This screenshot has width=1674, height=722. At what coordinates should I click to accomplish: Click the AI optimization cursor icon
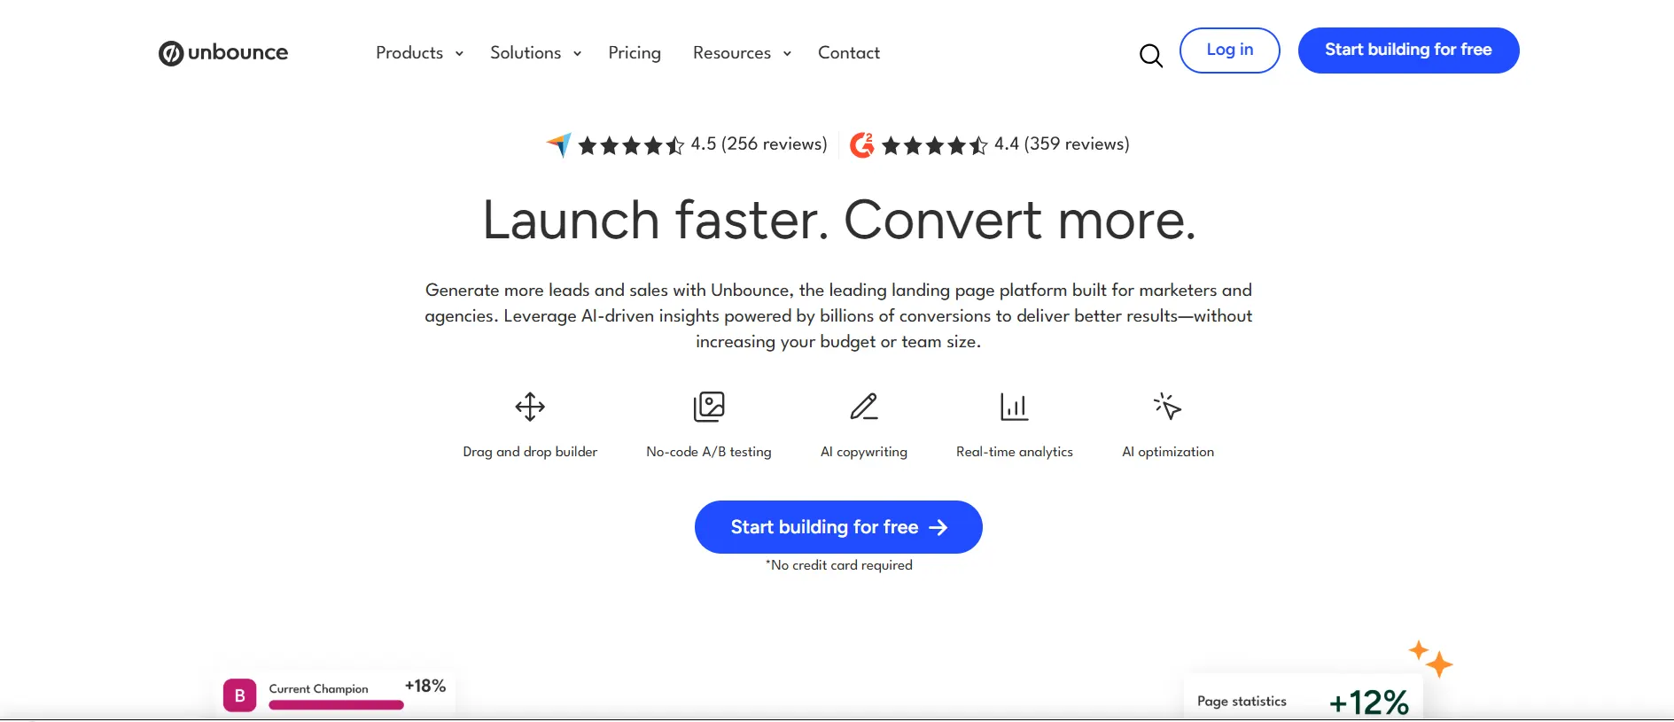(x=1168, y=406)
